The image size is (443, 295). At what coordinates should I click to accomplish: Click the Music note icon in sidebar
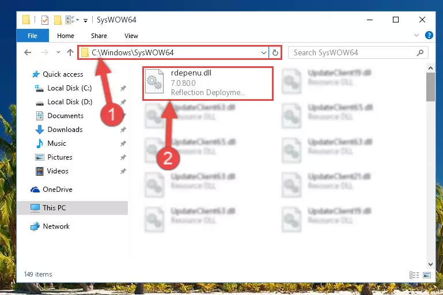coord(40,143)
